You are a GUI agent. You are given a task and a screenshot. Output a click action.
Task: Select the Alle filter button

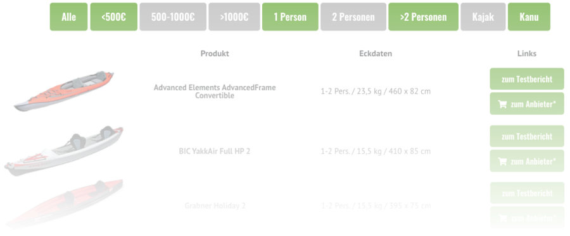(x=68, y=16)
